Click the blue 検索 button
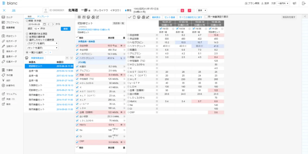 point(66,28)
